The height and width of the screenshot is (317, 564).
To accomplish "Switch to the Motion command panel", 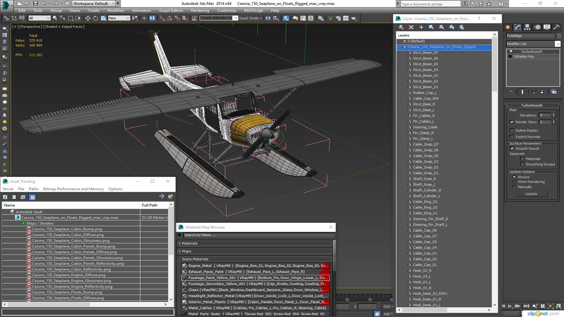I will point(538,27).
